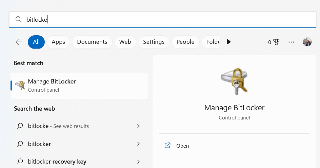Expand the bitlocker suggestion chevron

(x=138, y=144)
